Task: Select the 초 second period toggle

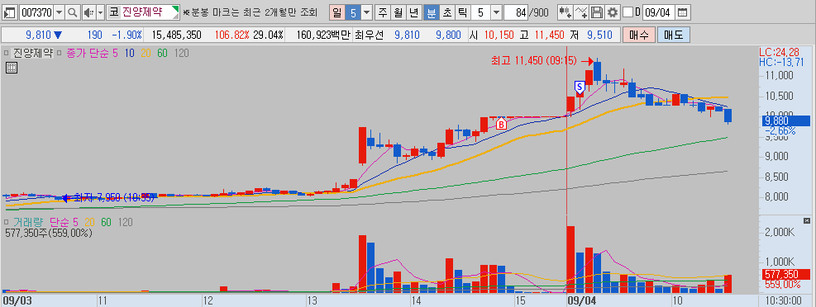Action: (446, 12)
